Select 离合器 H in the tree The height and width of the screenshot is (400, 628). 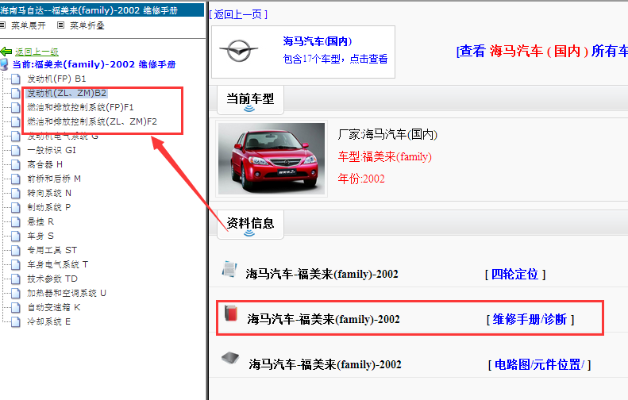(x=44, y=164)
